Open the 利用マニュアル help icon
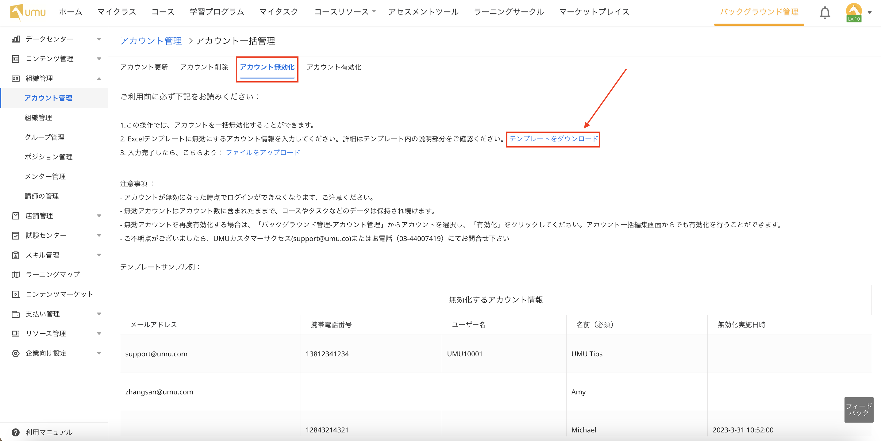Screen dimensions: 881x441 [16, 432]
